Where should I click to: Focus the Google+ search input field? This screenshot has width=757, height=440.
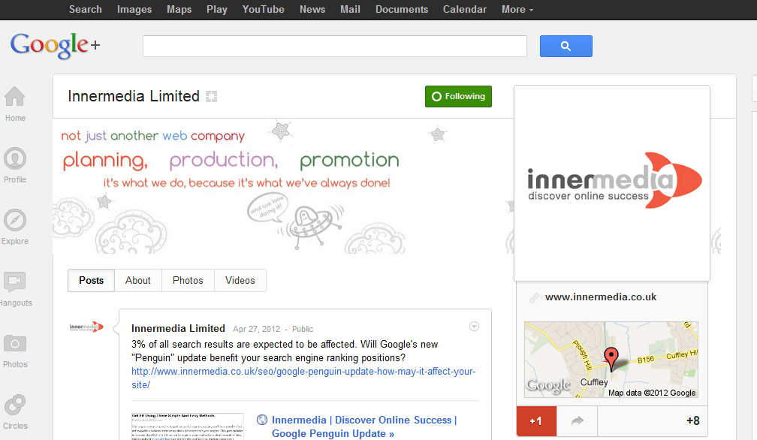pyautogui.click(x=335, y=46)
